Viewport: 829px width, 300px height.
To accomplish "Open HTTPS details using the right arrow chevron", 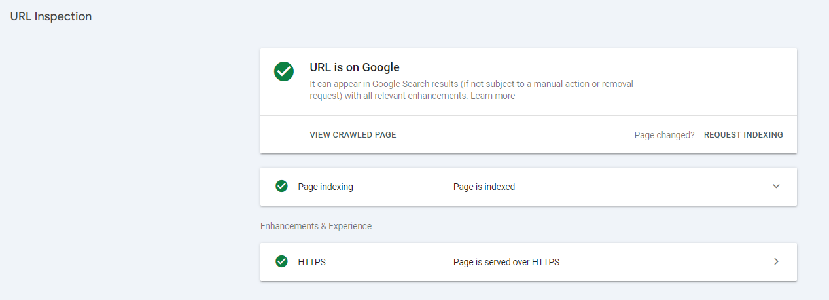I will click(776, 262).
